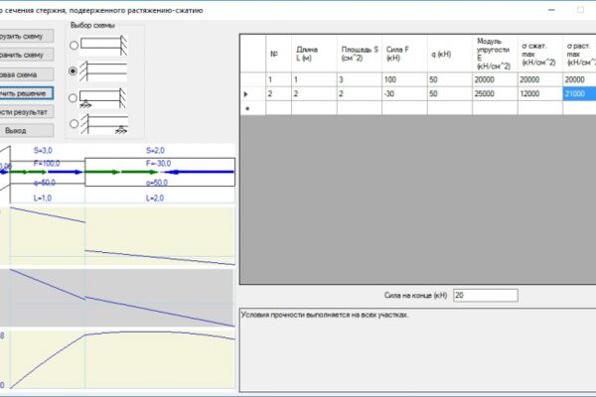This screenshot has height=397, width=596.
Task: Select the second scheme with left fixed support
Action: coord(73,71)
